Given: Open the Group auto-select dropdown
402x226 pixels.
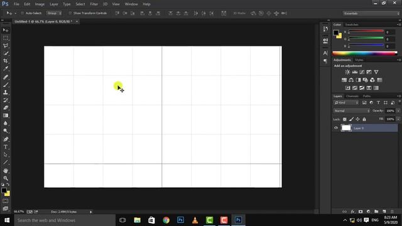Looking at the screenshot, I should (54, 13).
